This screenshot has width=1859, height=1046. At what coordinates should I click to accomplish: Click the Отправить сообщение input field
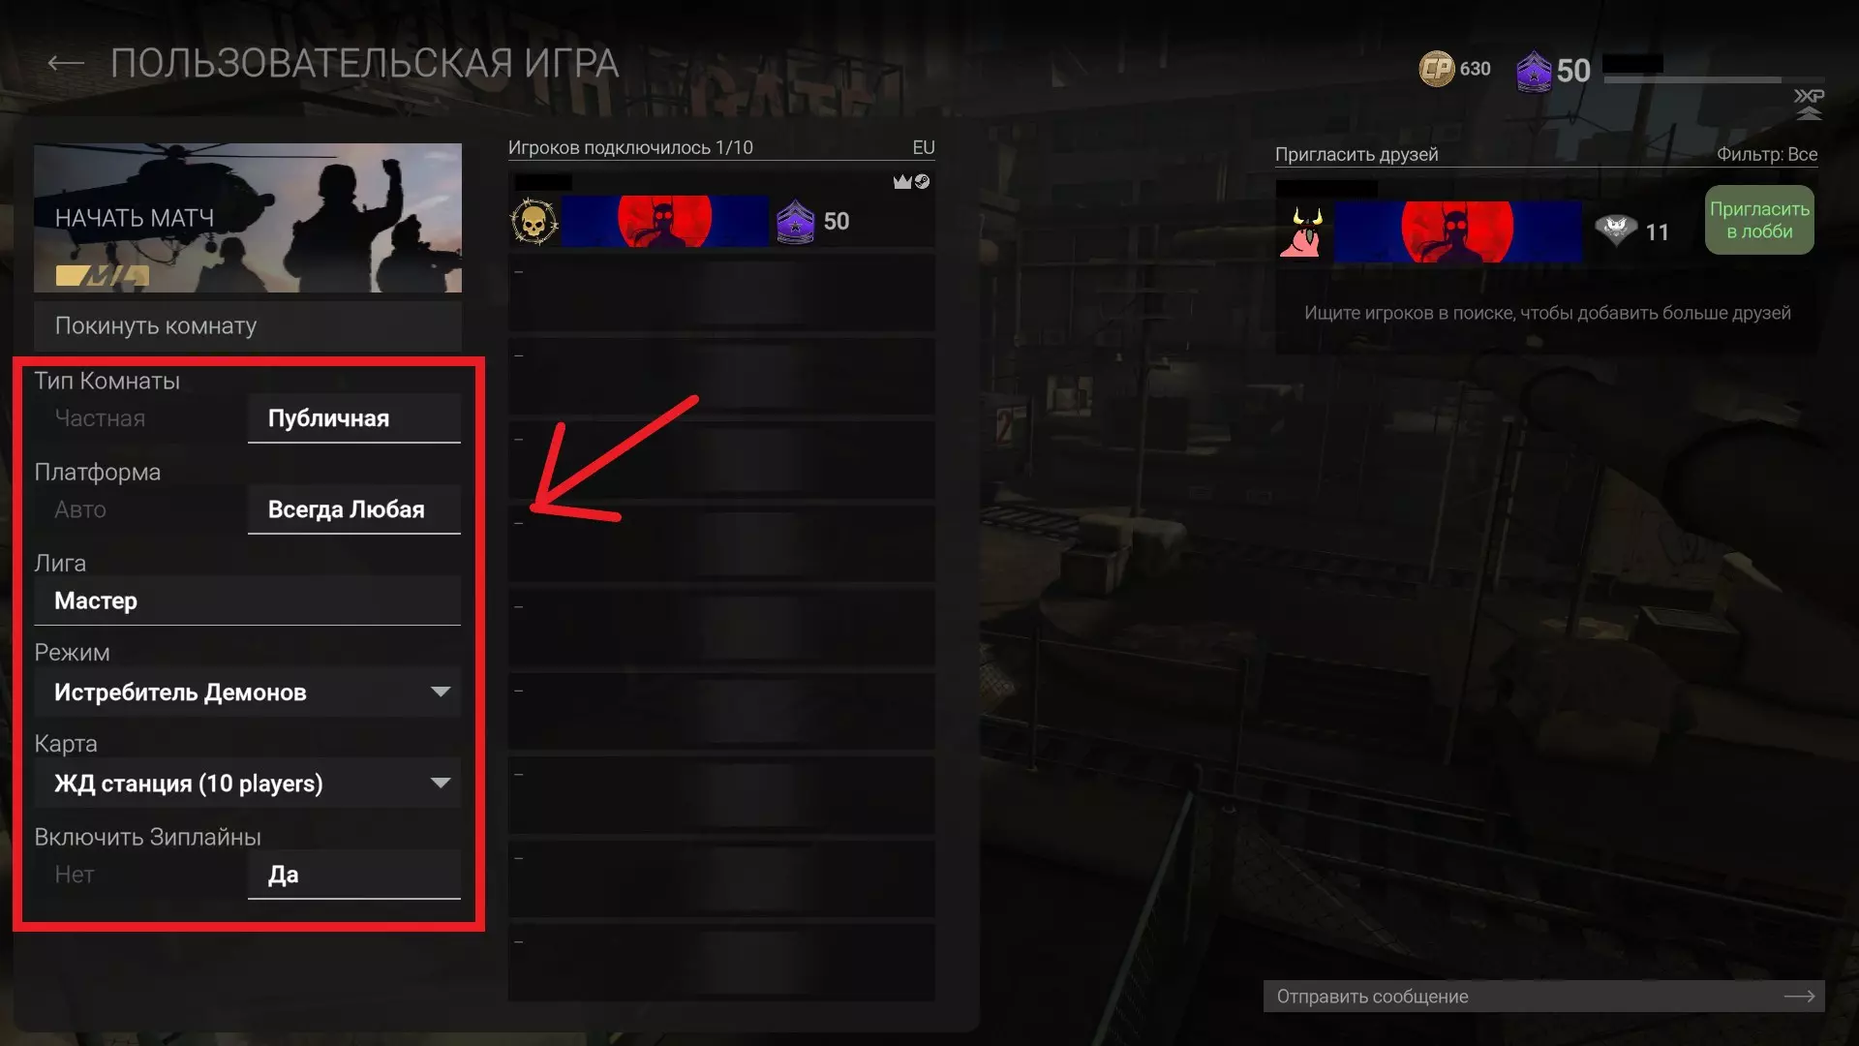point(1543,996)
